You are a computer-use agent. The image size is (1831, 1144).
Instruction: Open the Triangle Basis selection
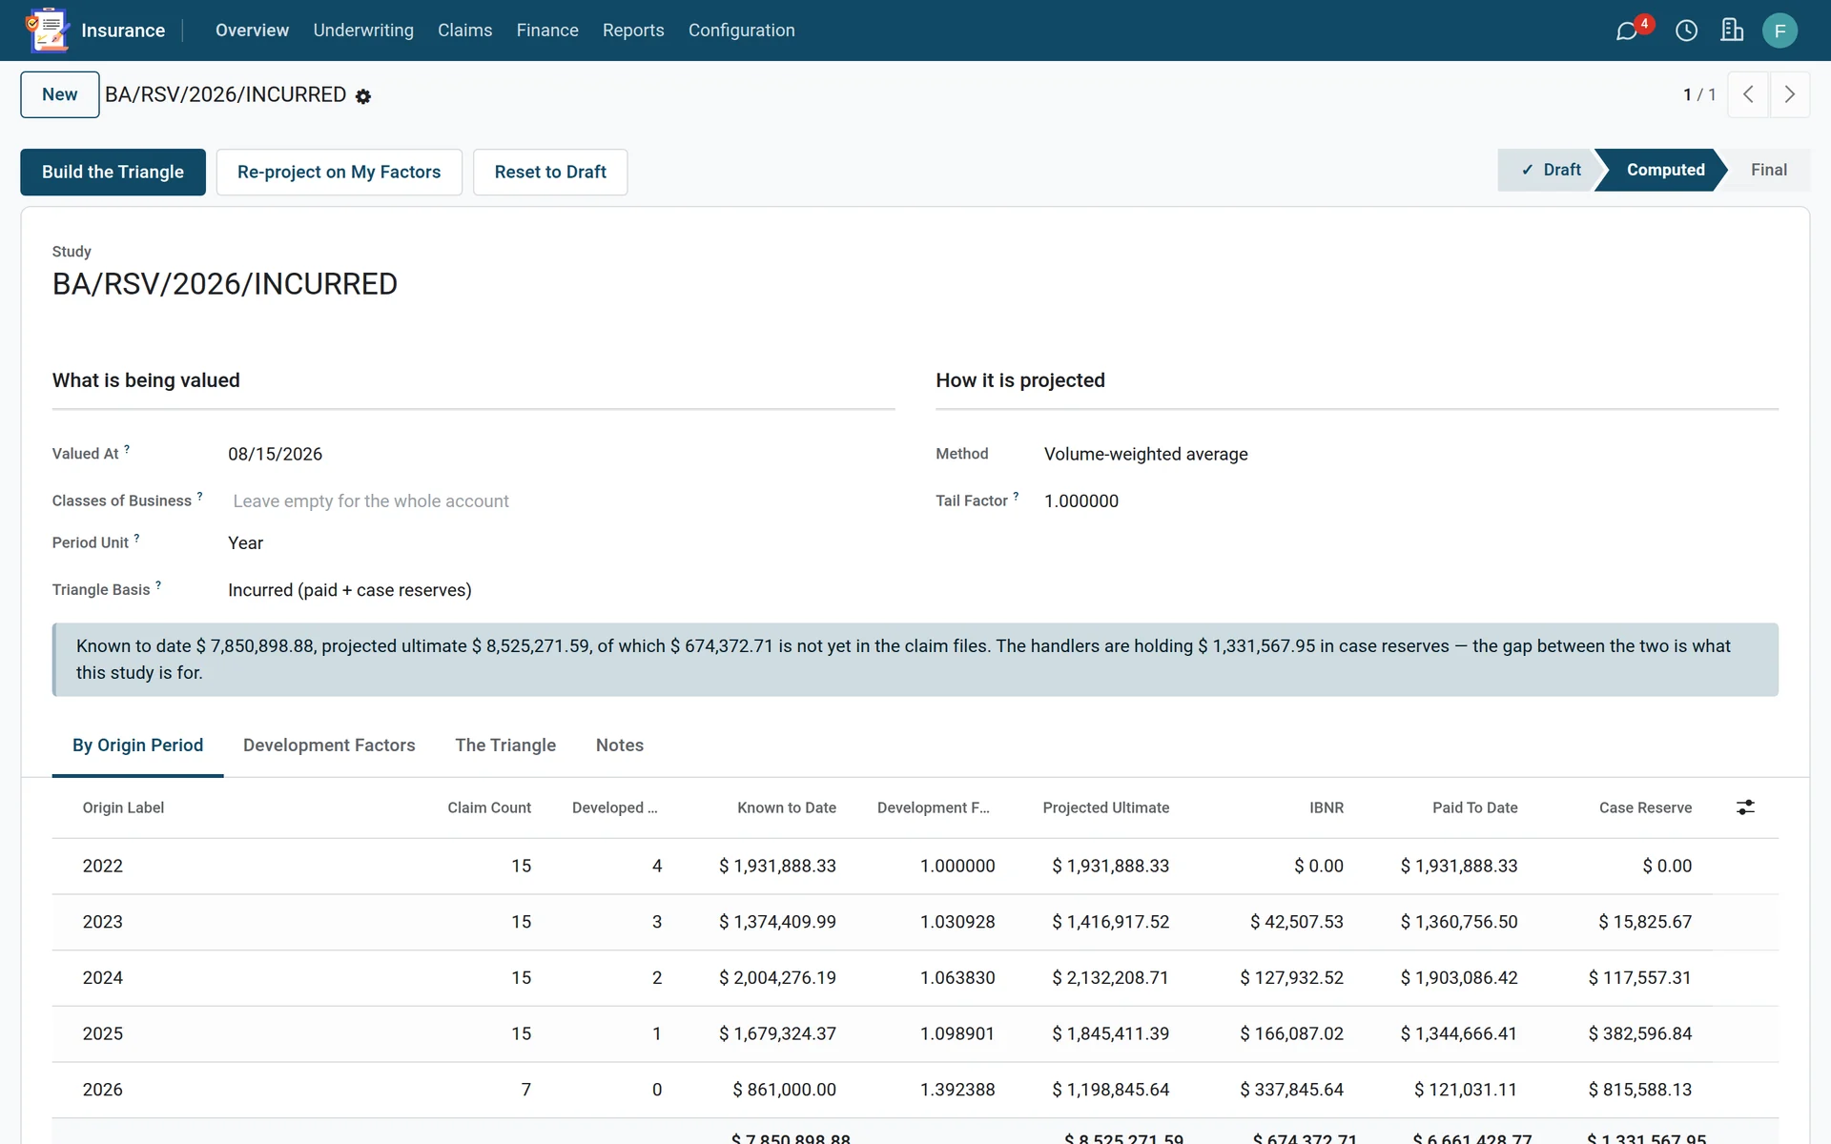coord(561,590)
